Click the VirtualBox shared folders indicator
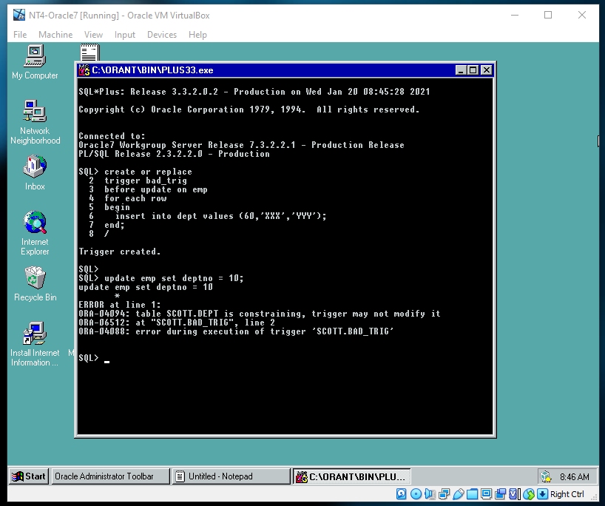605x506 pixels. 473,494
